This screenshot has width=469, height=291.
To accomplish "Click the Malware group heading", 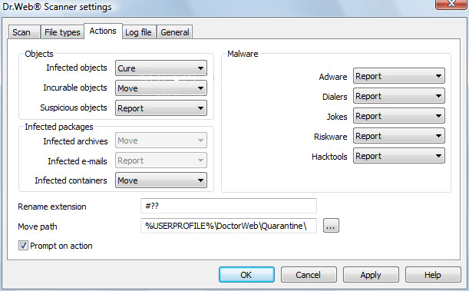I will click(243, 54).
